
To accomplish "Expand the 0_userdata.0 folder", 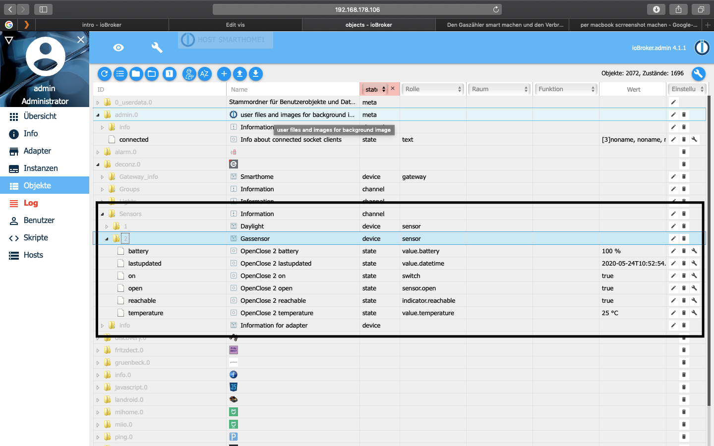I will [x=98, y=103].
